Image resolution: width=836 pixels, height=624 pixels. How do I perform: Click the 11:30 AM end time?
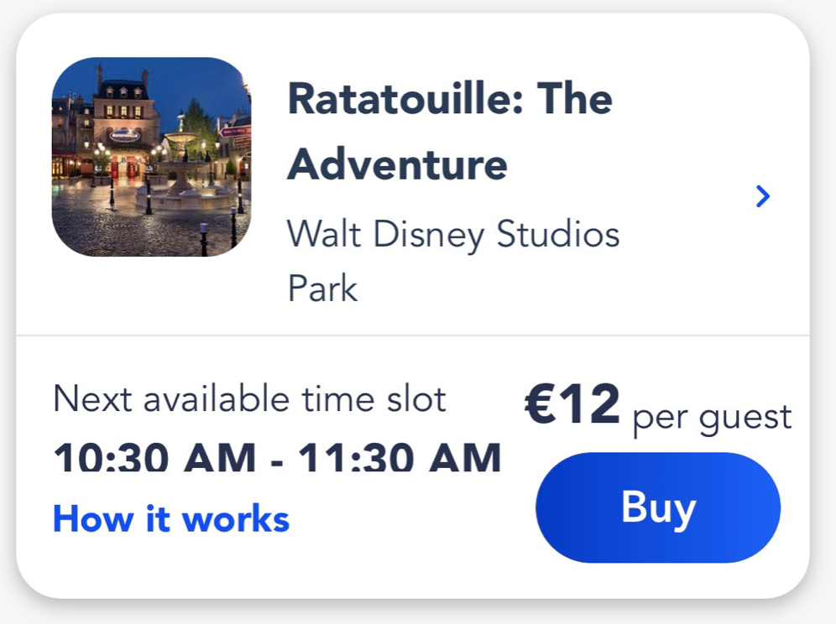(x=400, y=459)
